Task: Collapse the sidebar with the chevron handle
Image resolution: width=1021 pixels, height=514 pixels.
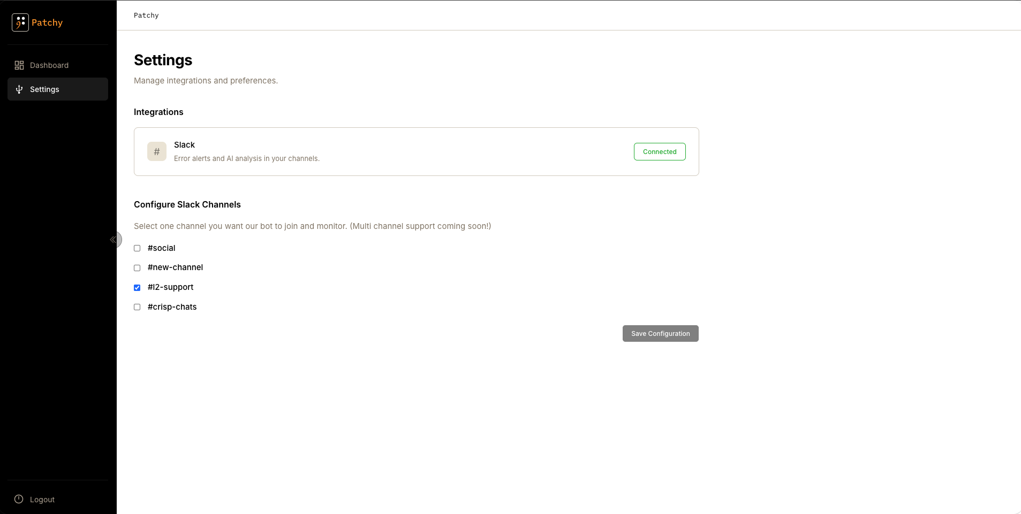Action: coord(114,240)
